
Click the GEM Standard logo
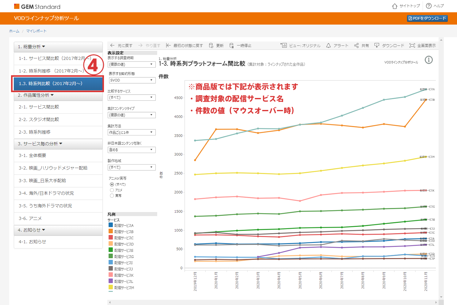click(37, 6)
